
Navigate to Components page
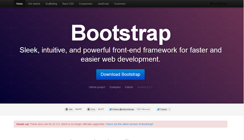point(86,4)
